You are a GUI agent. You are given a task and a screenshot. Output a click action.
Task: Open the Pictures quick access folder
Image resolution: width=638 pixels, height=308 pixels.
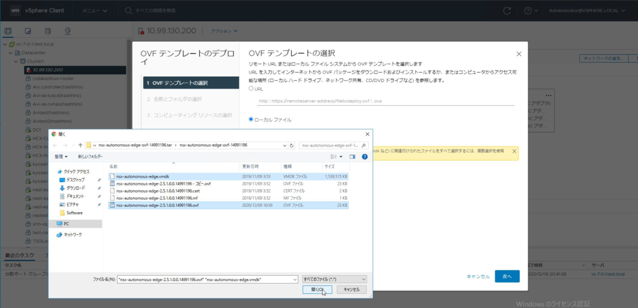click(72, 204)
